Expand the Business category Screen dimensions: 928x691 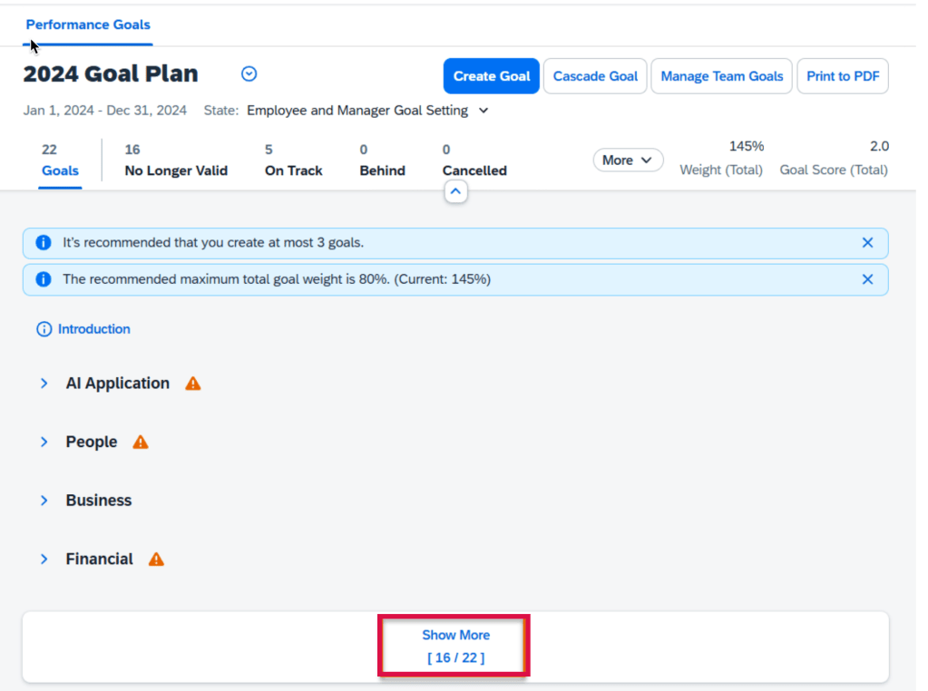tap(44, 501)
